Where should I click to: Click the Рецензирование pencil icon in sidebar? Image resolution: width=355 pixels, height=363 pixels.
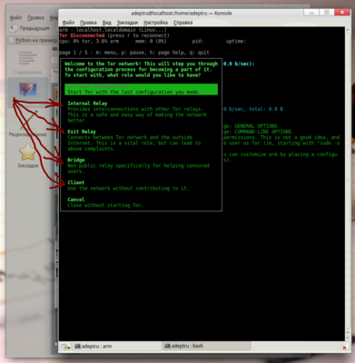click(29, 120)
